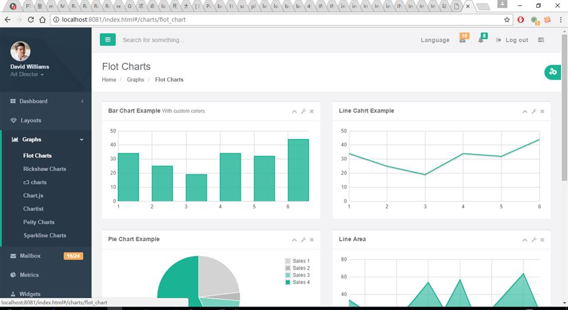
Task: Close the Bar Chart Example panel
Action: pos(311,111)
